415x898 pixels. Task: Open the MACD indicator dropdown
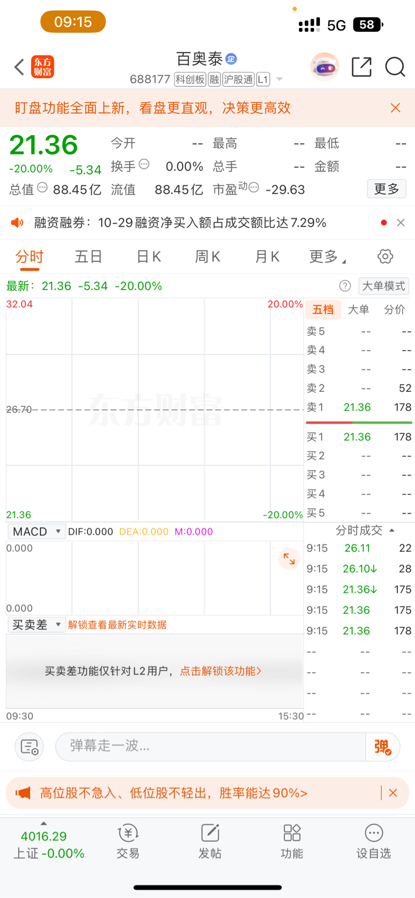[37, 532]
